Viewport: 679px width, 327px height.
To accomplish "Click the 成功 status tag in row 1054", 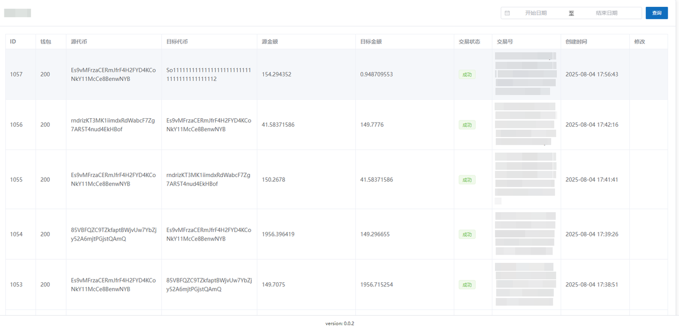I will click(x=467, y=234).
